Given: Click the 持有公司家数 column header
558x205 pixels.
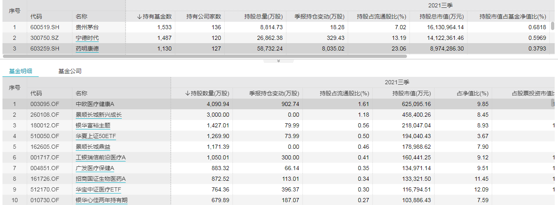Looking at the screenshot, I should point(204,16).
